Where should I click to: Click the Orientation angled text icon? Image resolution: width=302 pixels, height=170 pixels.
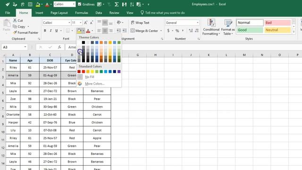pyautogui.click(x=119, y=23)
